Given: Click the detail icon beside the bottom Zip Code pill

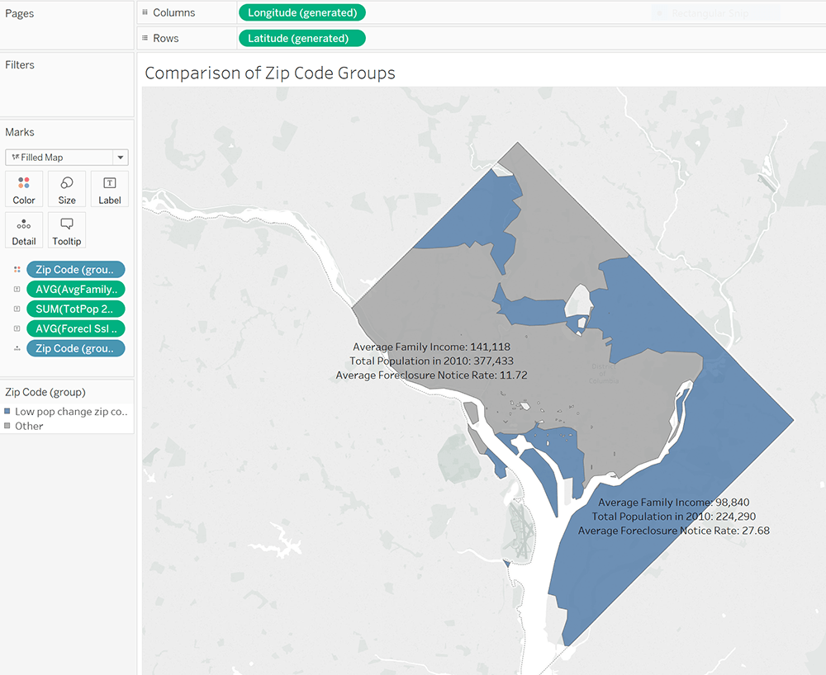Looking at the screenshot, I should 17,348.
